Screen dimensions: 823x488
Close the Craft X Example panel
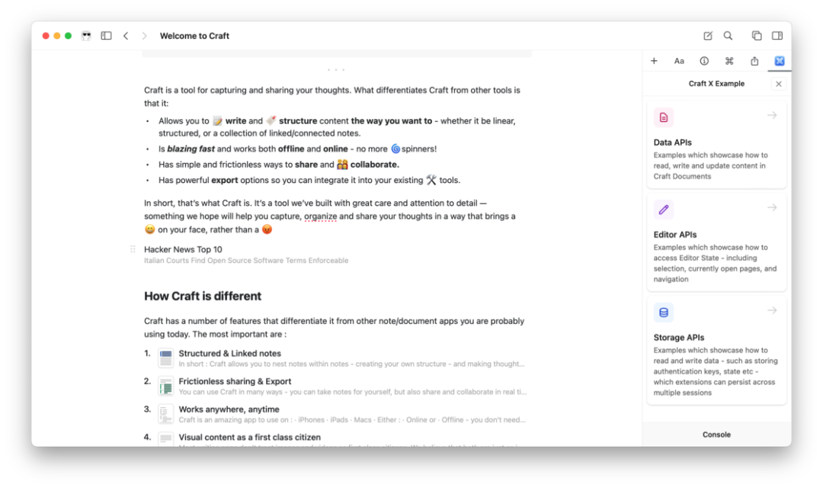click(778, 84)
